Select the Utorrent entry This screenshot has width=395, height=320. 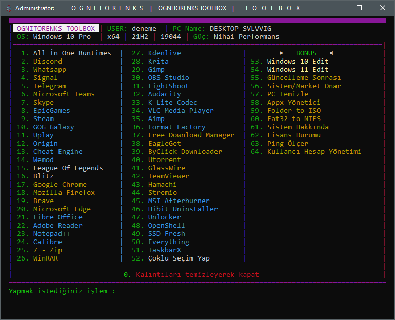tap(165, 160)
